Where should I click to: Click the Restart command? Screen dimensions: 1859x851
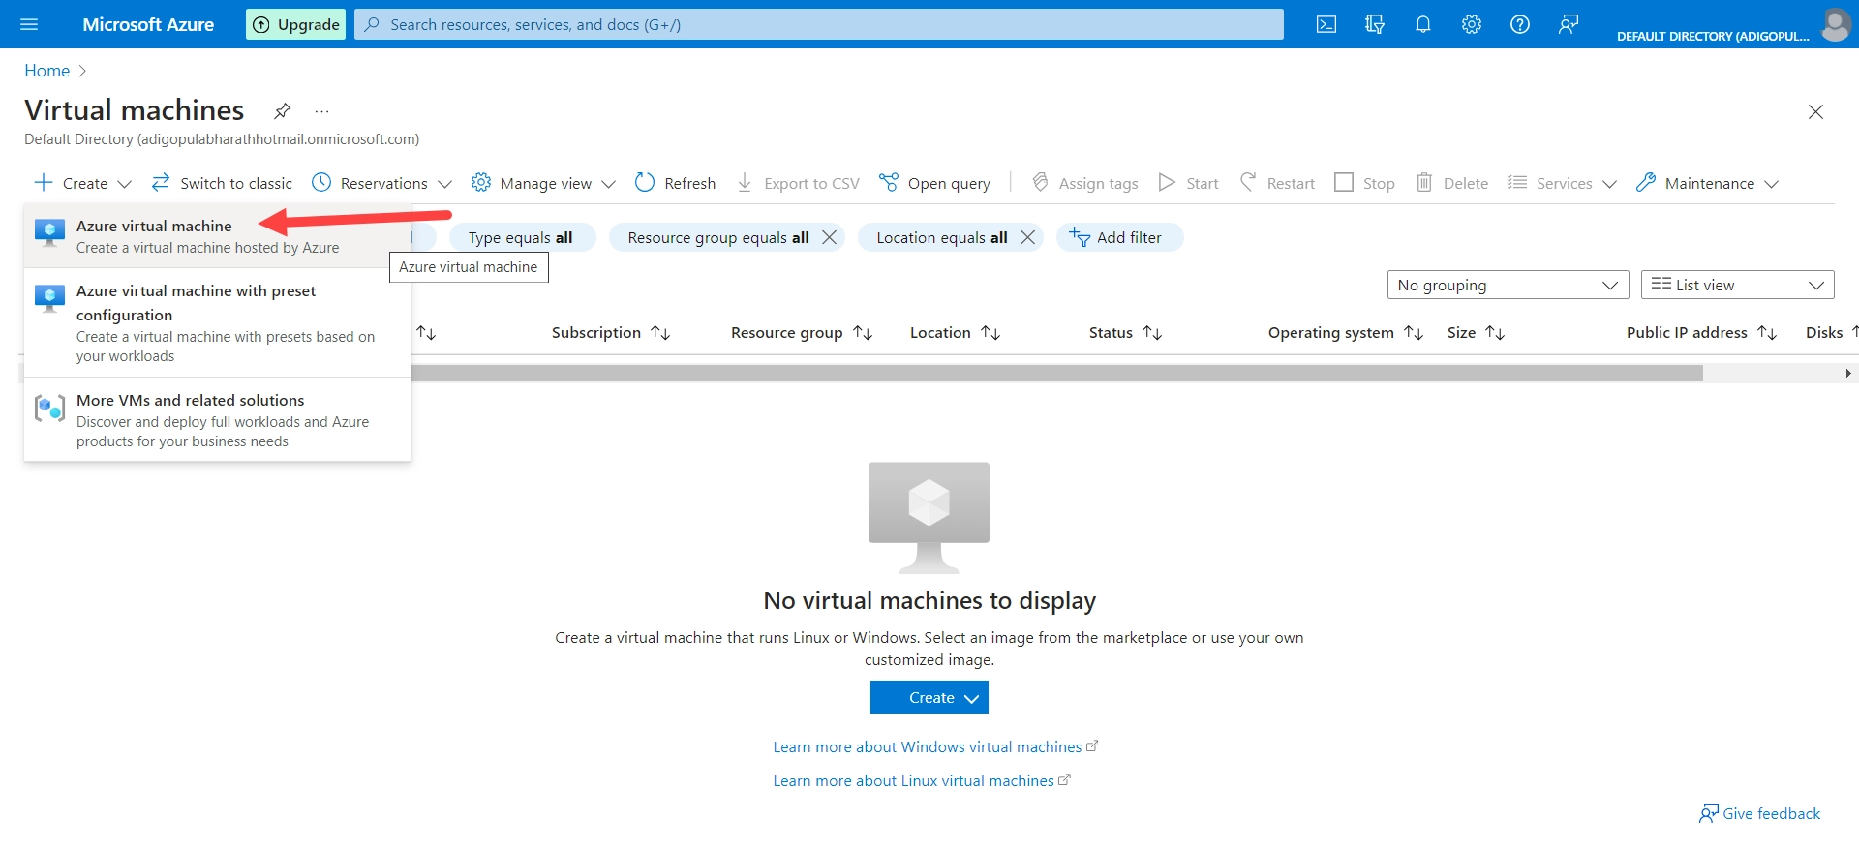(1277, 183)
